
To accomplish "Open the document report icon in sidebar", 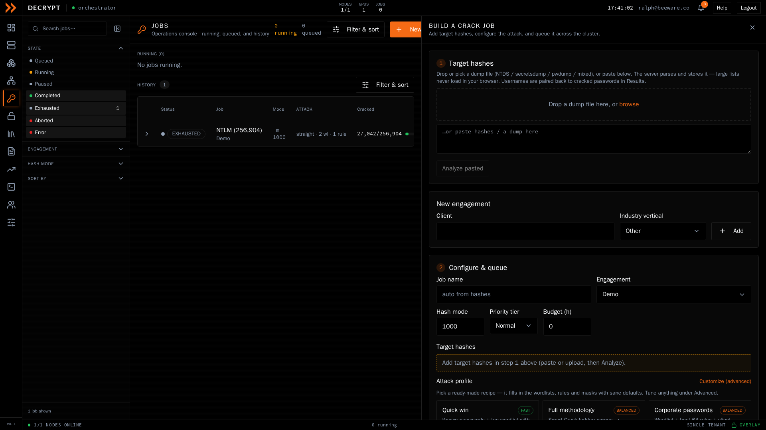I will pos(11,151).
